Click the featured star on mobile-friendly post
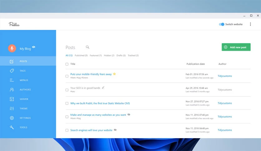The image size is (261, 151). (x=114, y=74)
